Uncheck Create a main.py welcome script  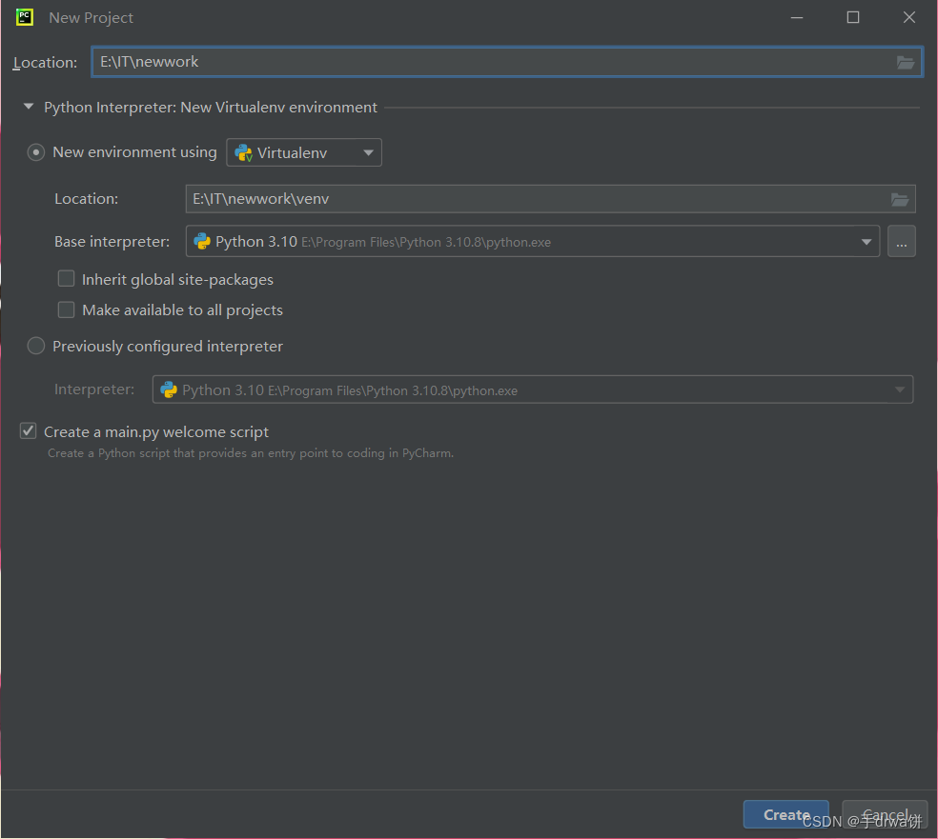pos(28,430)
